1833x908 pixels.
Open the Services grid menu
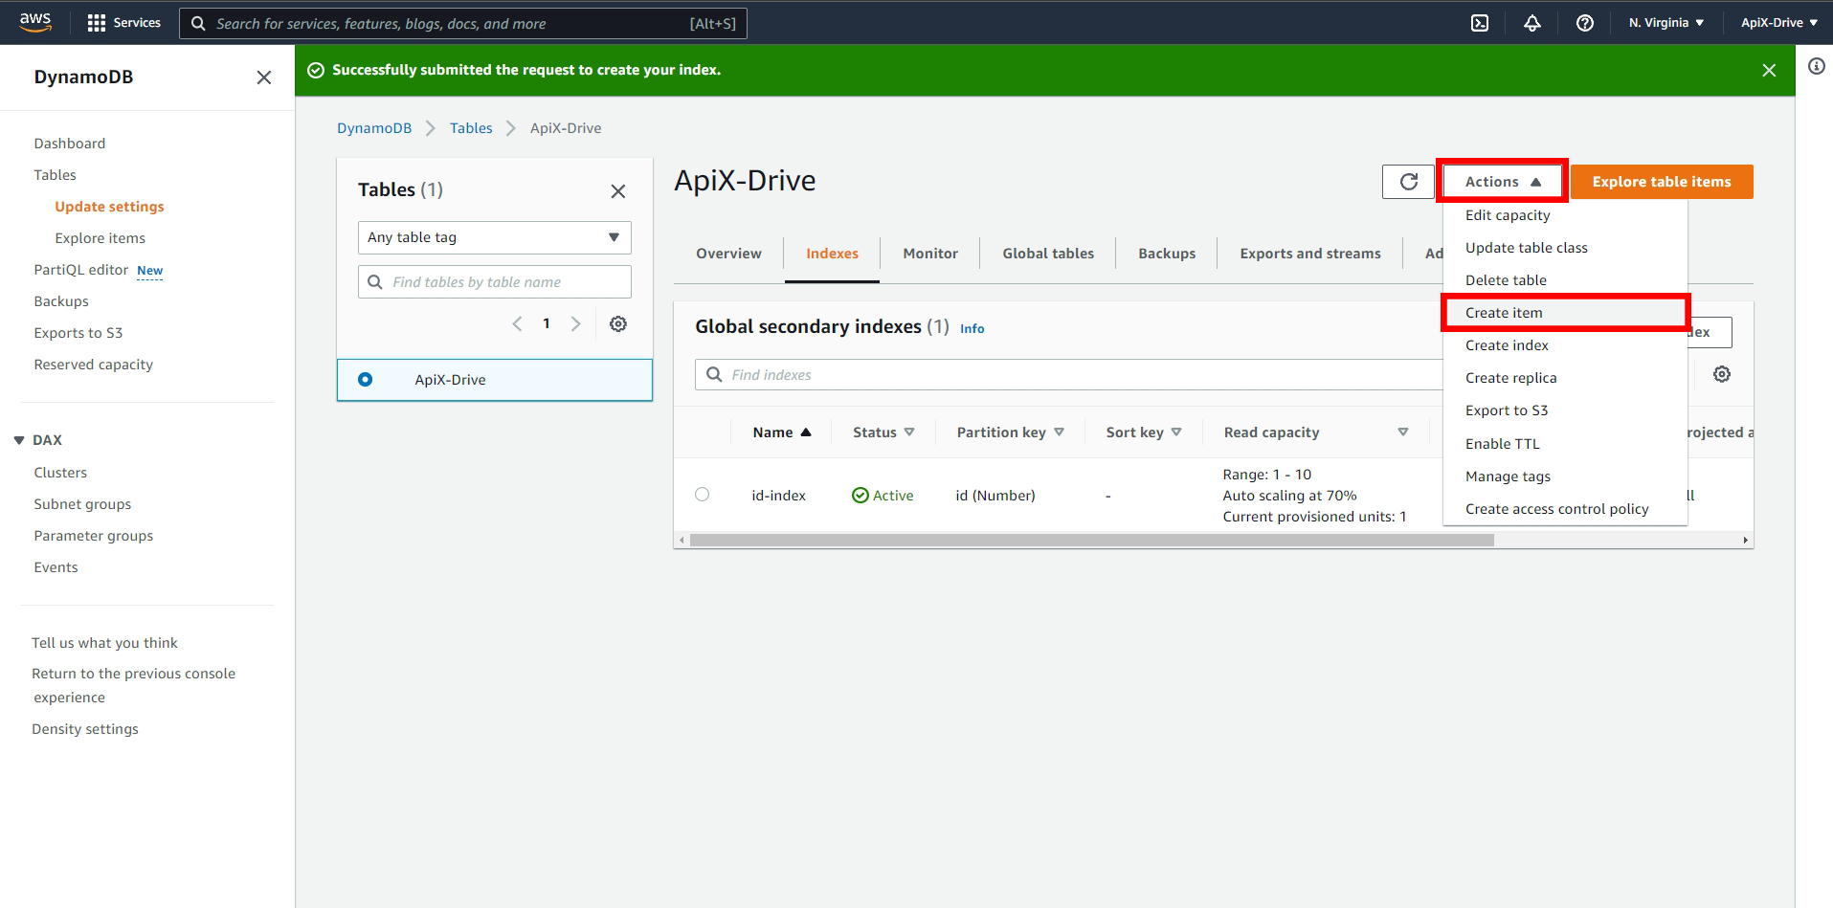click(123, 23)
